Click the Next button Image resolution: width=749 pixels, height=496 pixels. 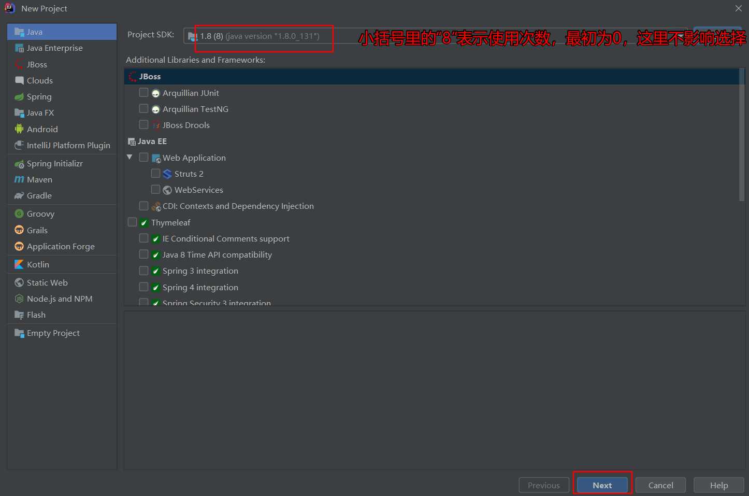coord(602,485)
